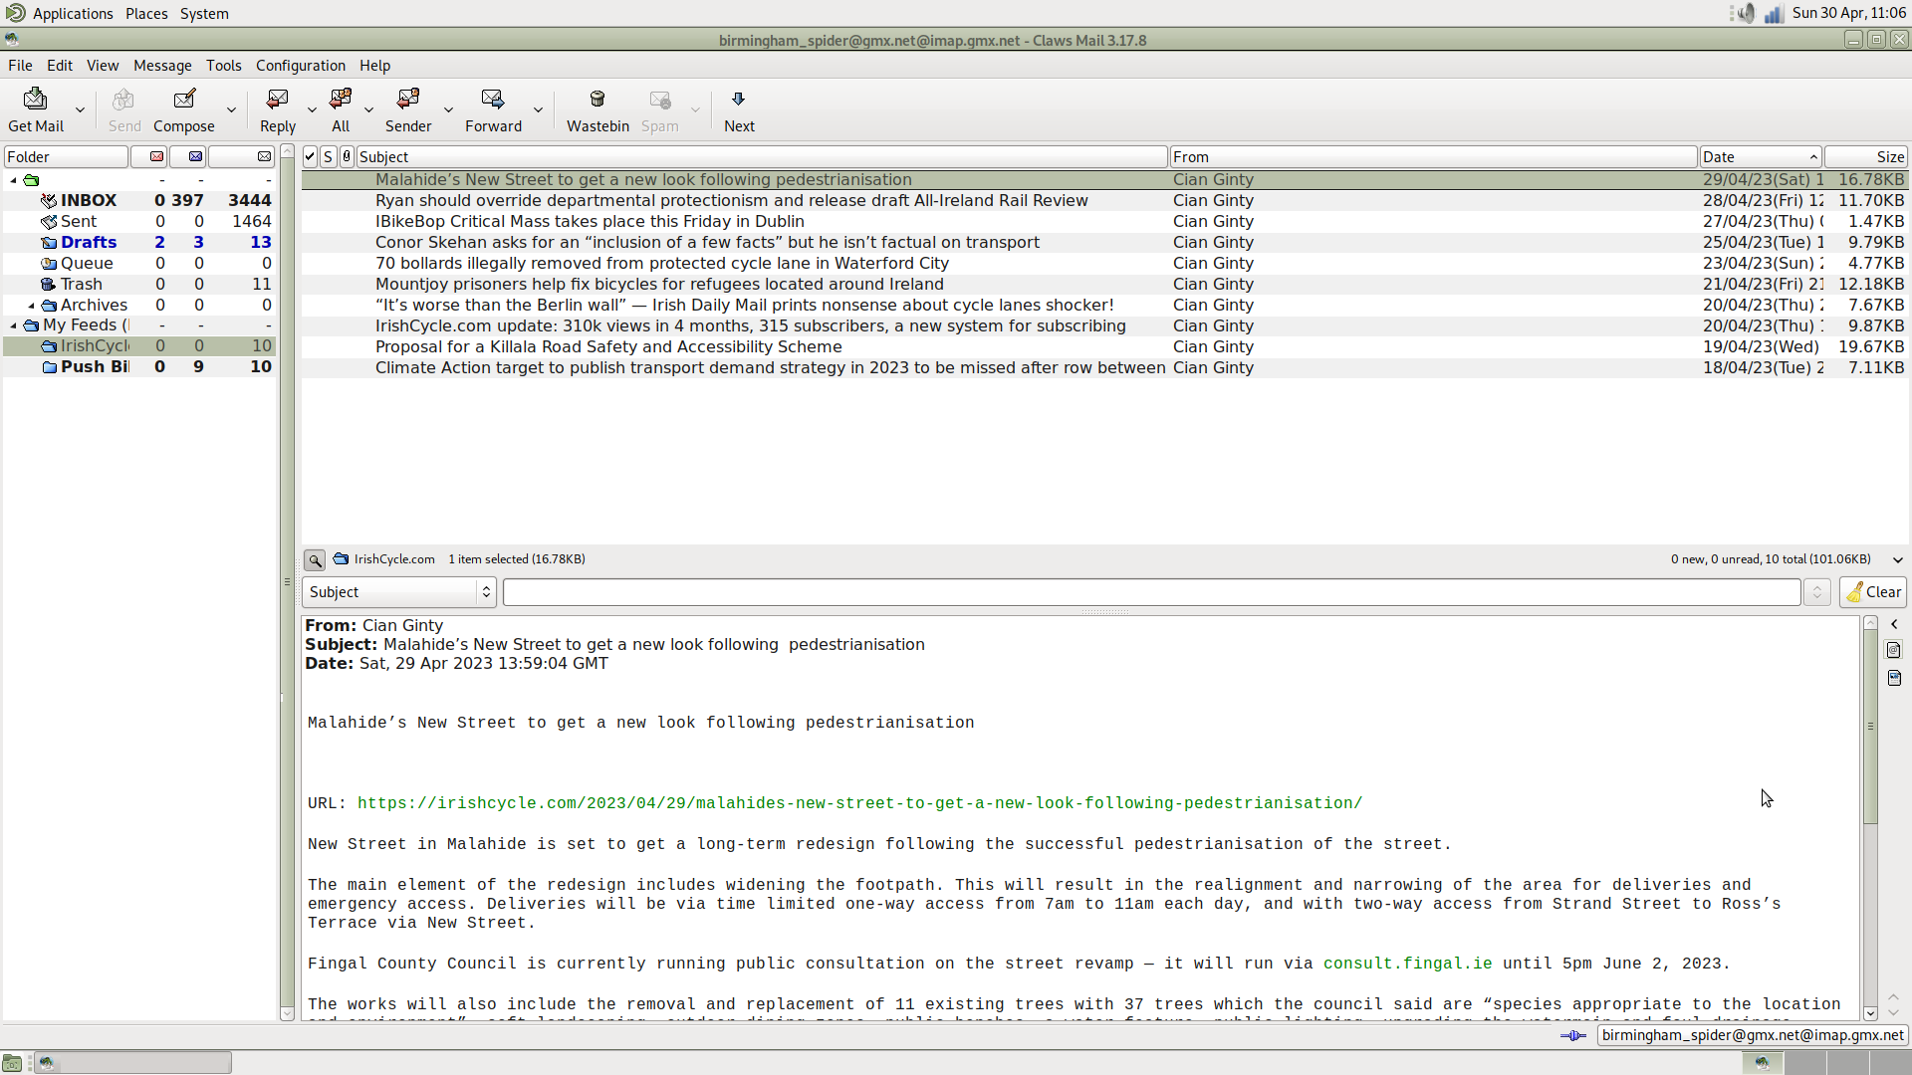Open the Subject search type dropdown
This screenshot has height=1075, width=1912.
click(398, 591)
